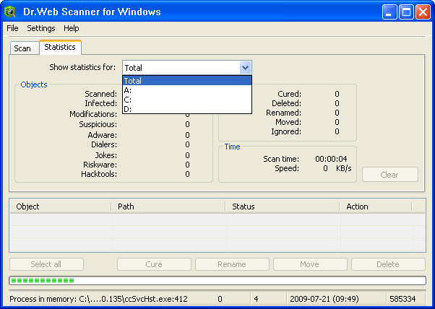Click the Adware label
Image resolution: width=435 pixels, height=309 pixels.
pyautogui.click(x=103, y=135)
